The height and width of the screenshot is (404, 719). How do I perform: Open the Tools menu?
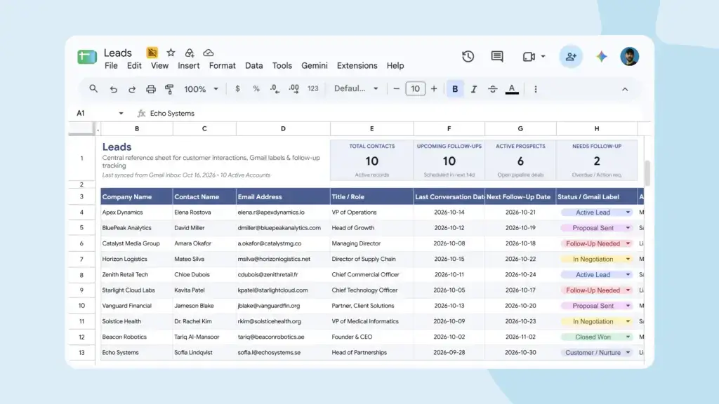(282, 65)
